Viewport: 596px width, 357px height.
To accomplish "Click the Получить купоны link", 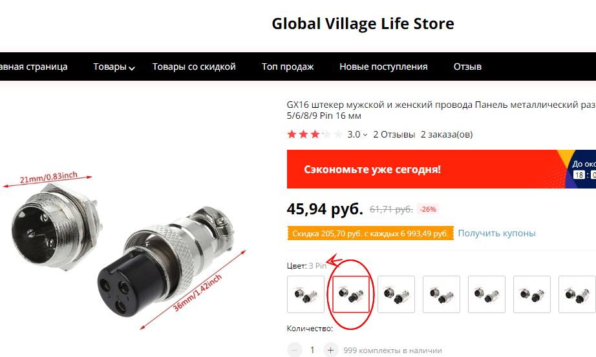I will pyautogui.click(x=496, y=233).
